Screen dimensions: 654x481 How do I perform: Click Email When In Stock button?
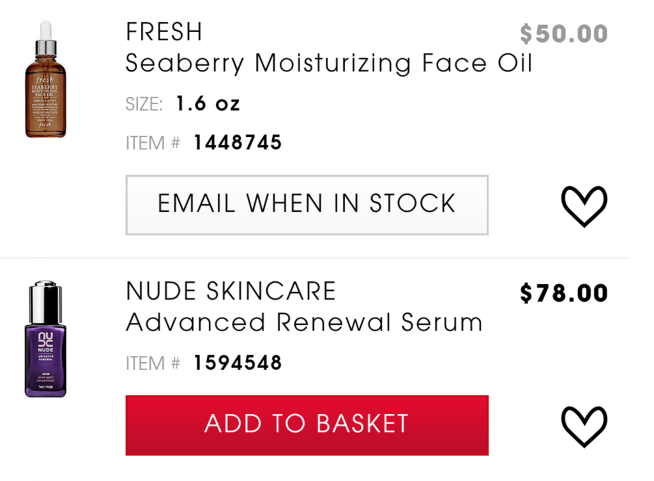[x=307, y=205]
